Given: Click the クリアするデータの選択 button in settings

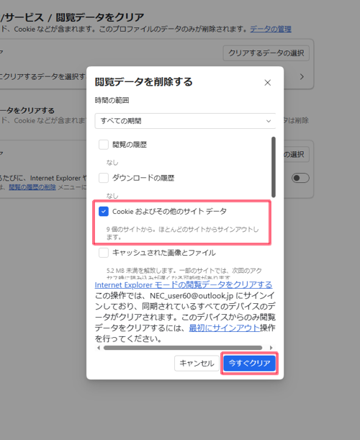Looking at the screenshot, I should point(266,53).
